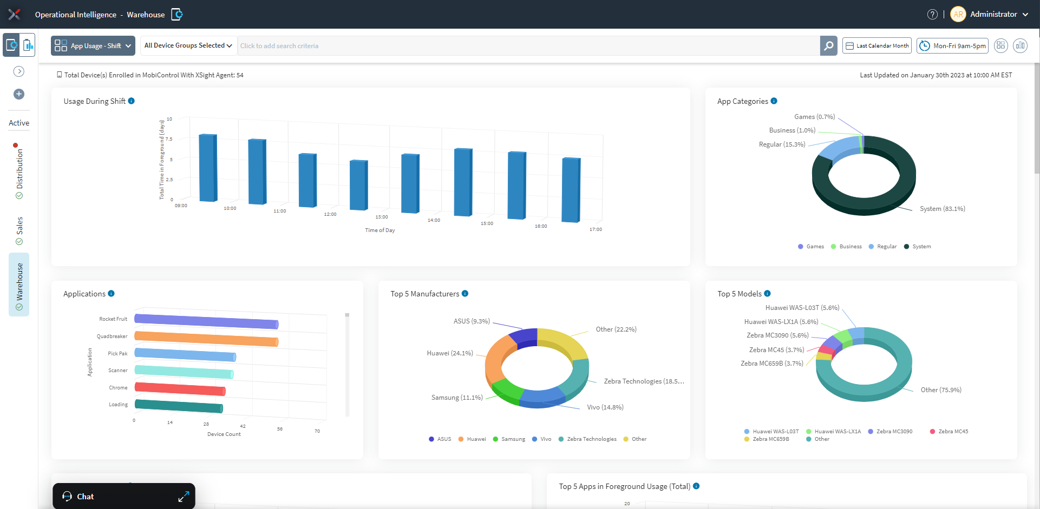Select the app usage device view icon
Image resolution: width=1040 pixels, height=509 pixels.
[11, 45]
